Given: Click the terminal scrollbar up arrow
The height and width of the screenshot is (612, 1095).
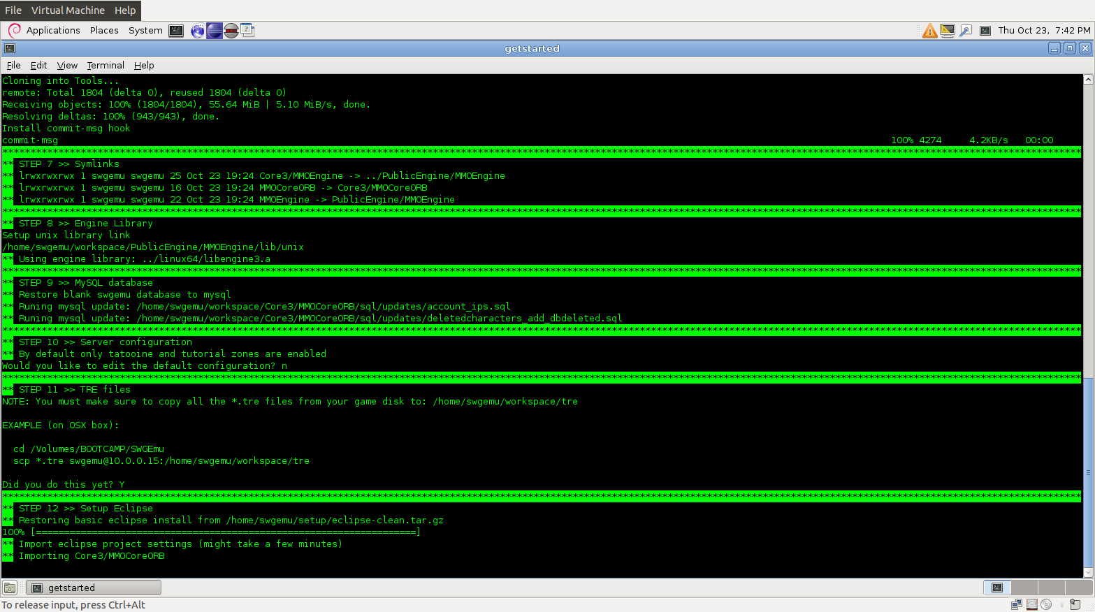Looking at the screenshot, I should pos(1088,80).
